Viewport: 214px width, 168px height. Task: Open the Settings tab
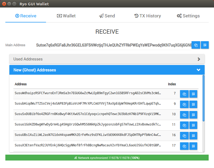(188, 16)
